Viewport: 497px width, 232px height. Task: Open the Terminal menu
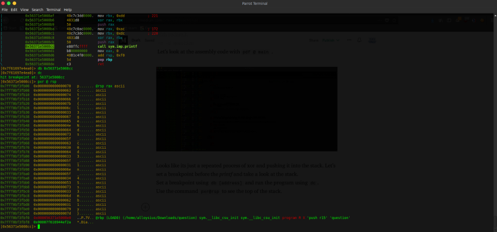tap(53, 10)
